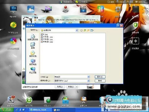
Task: Select Network Places in the places bar
Action: pos(33,70)
